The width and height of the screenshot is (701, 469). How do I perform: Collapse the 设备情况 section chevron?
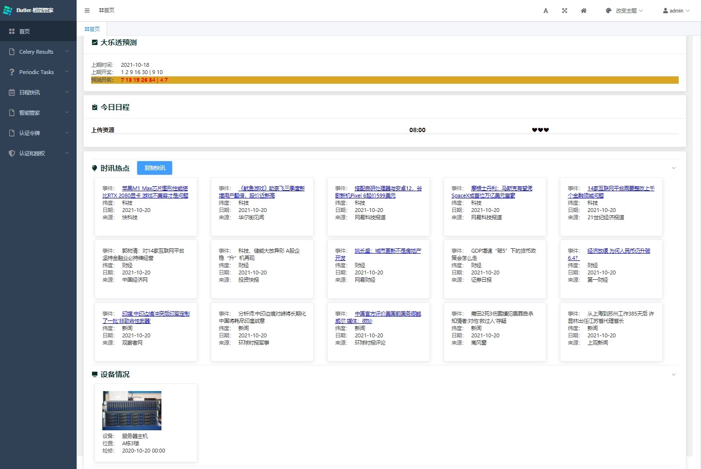coord(673,375)
